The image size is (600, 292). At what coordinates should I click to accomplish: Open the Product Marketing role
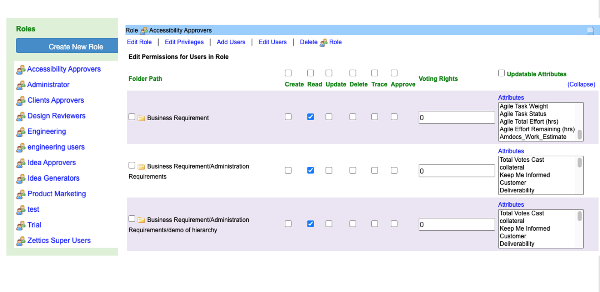click(x=56, y=194)
